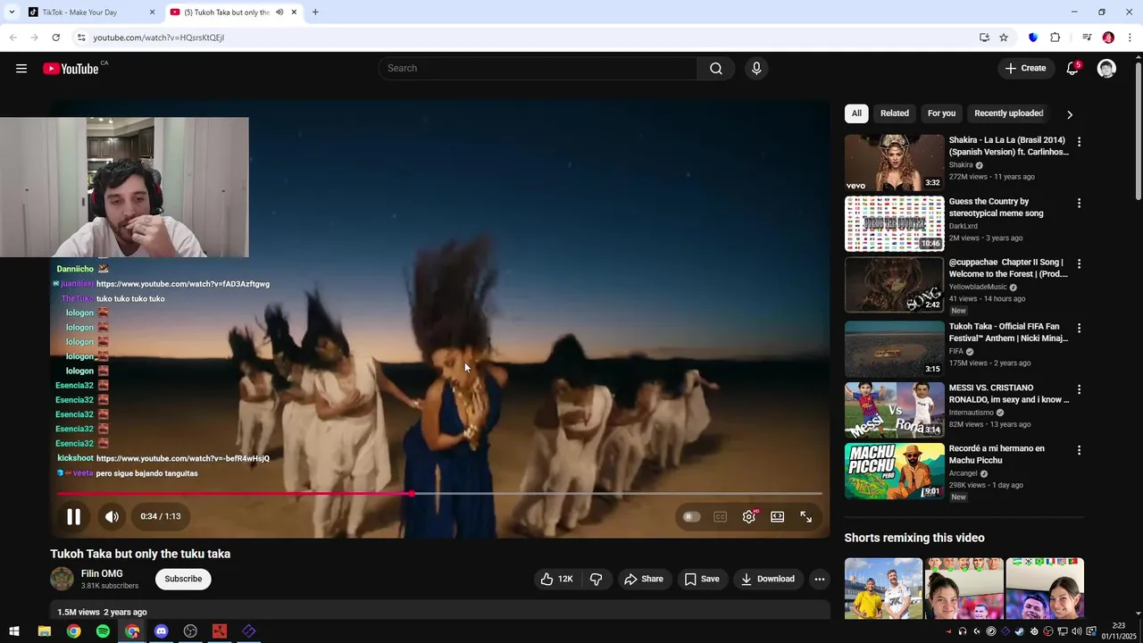Screen dimensions: 1143x643
Task: Open a new browser tab
Action: [315, 13]
